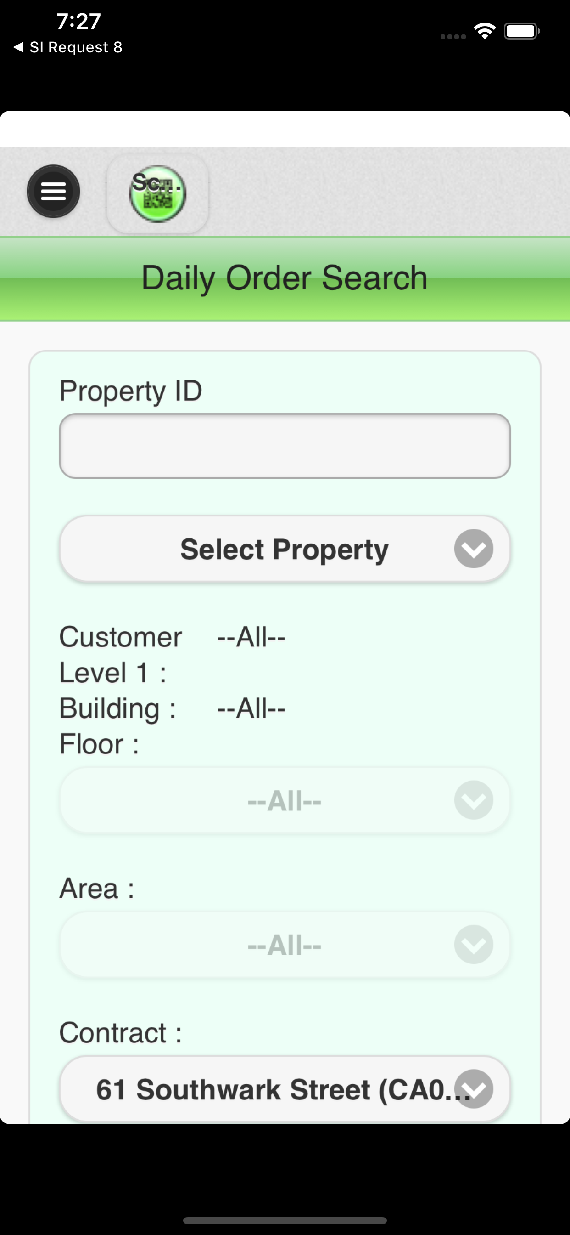570x1235 pixels.
Task: Tap the green QR Scan icon
Action: 157,194
